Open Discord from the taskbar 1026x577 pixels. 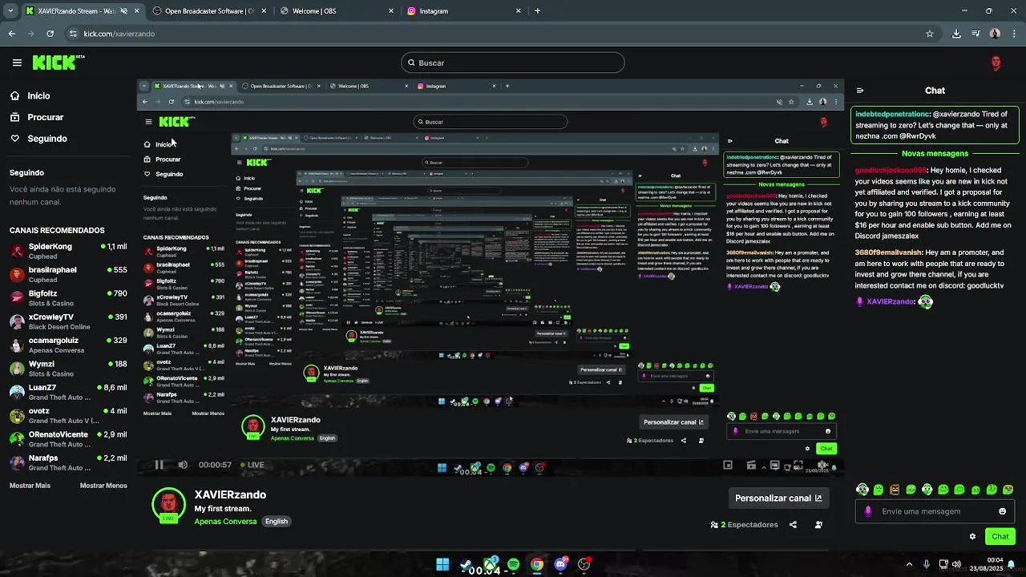[x=561, y=564]
